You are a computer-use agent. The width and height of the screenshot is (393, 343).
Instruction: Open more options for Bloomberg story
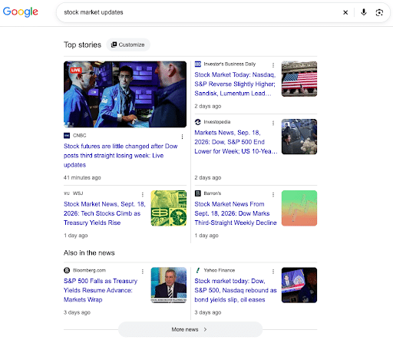pos(143,272)
